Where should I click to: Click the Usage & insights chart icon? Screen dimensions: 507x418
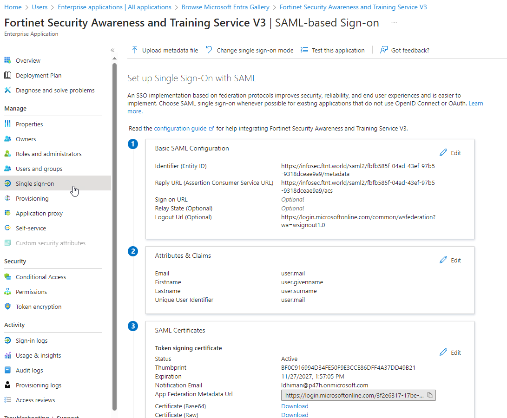tap(7, 355)
